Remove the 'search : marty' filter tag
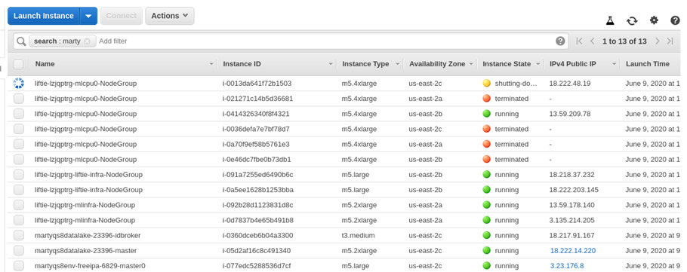Image resolution: width=687 pixels, height=272 pixels. 87,41
